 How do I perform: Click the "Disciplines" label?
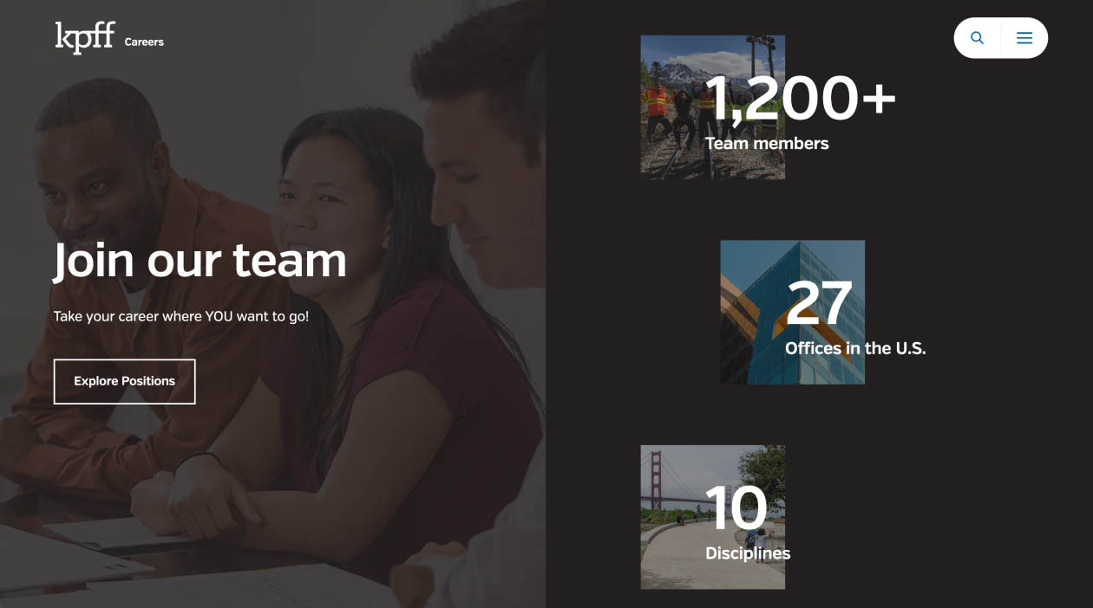(748, 553)
